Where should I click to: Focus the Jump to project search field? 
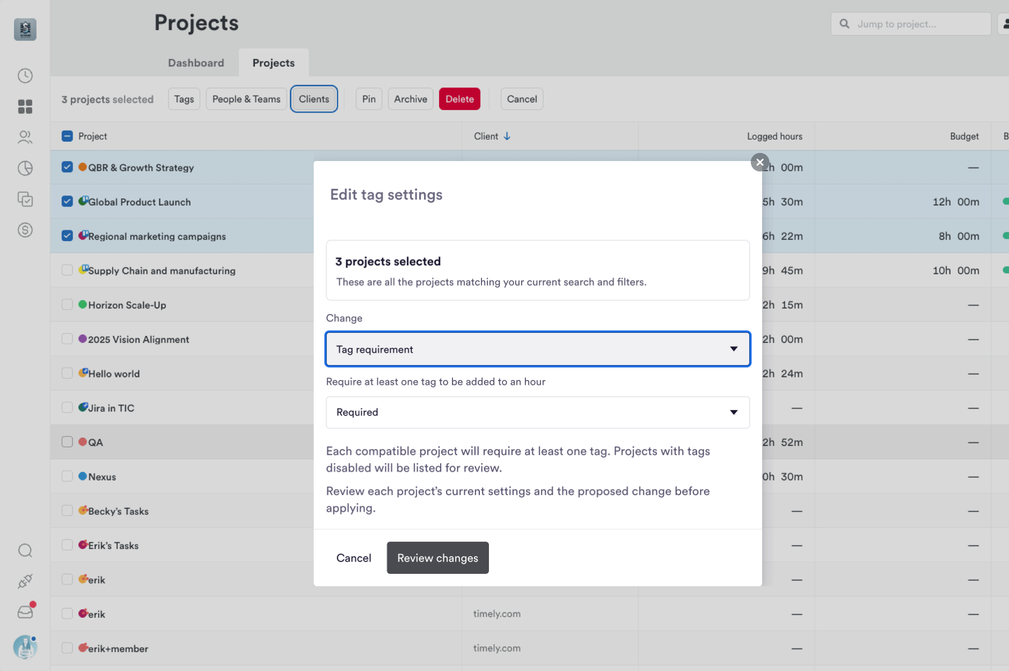tap(911, 24)
